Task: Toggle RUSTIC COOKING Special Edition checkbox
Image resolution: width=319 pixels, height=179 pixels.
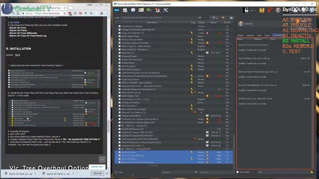Action: (120, 83)
